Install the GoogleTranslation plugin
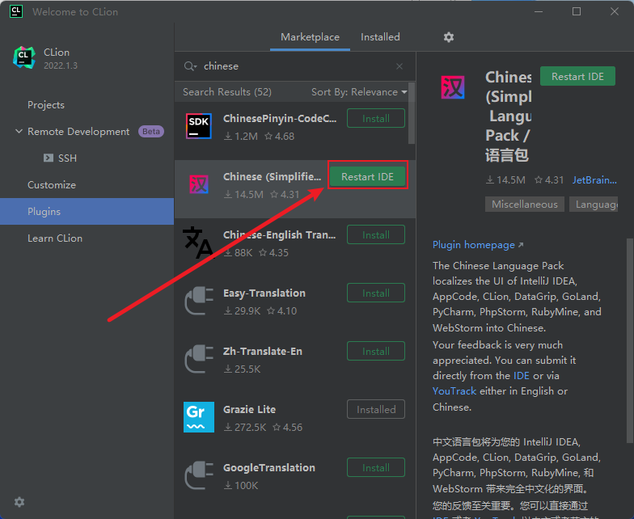The width and height of the screenshot is (634, 519). tap(375, 467)
